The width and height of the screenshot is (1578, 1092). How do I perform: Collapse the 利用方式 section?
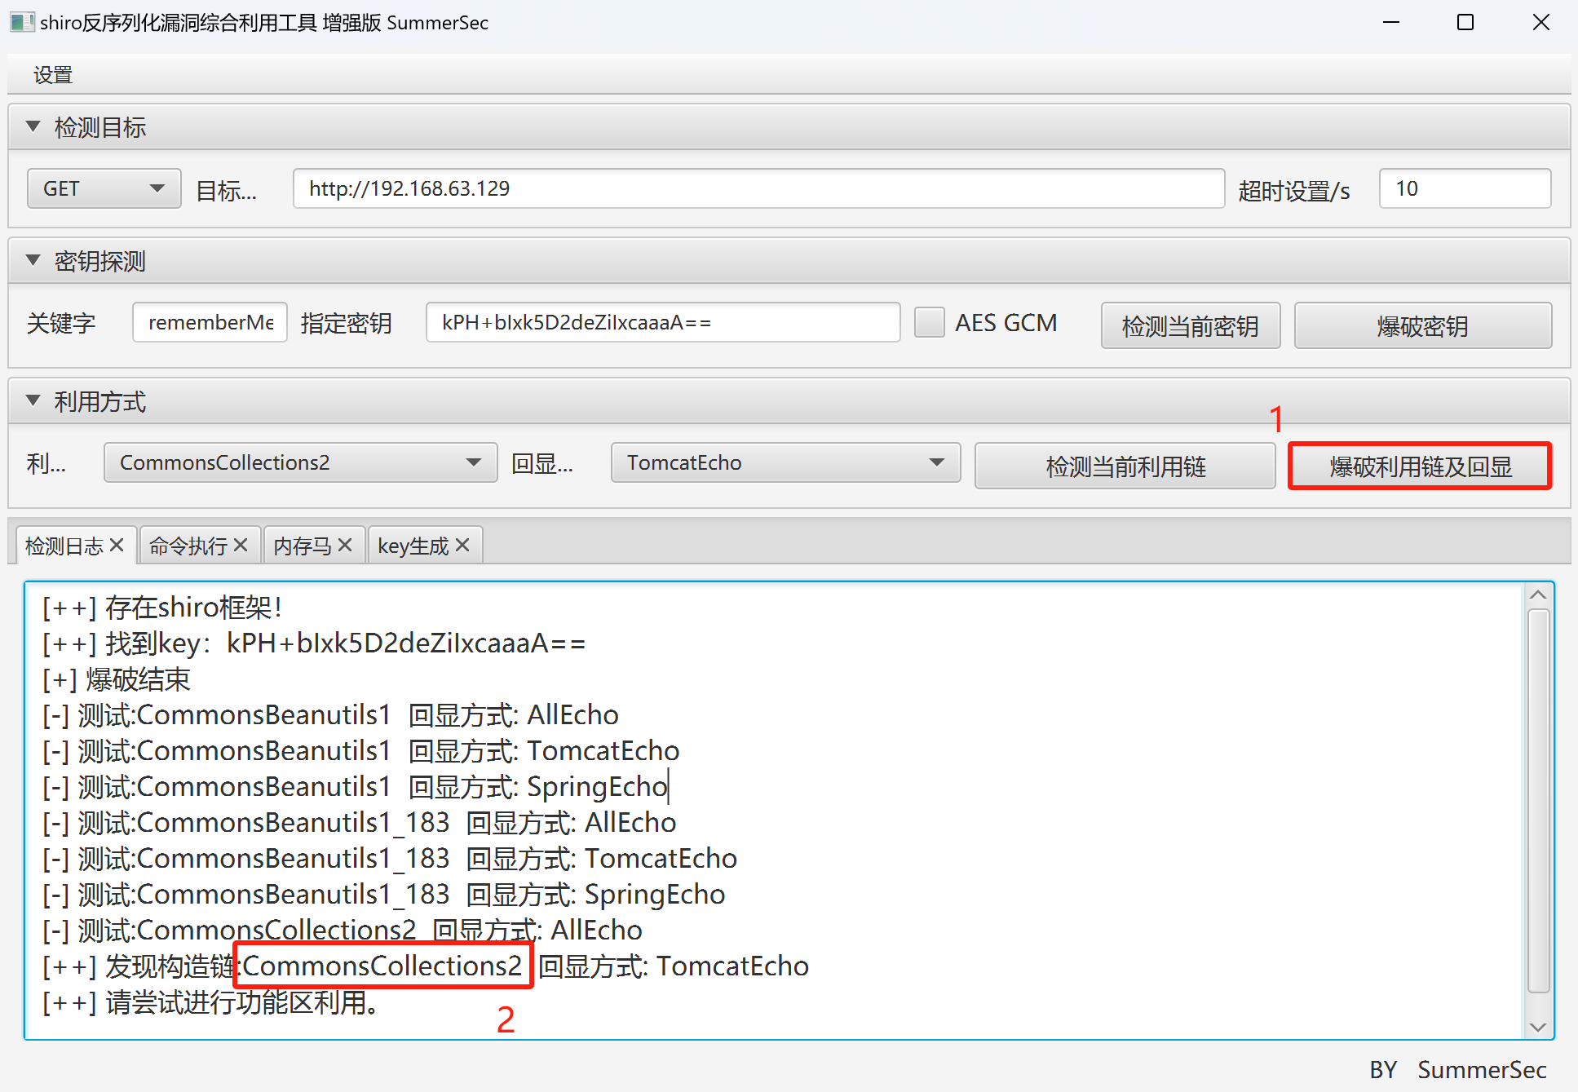(x=33, y=400)
